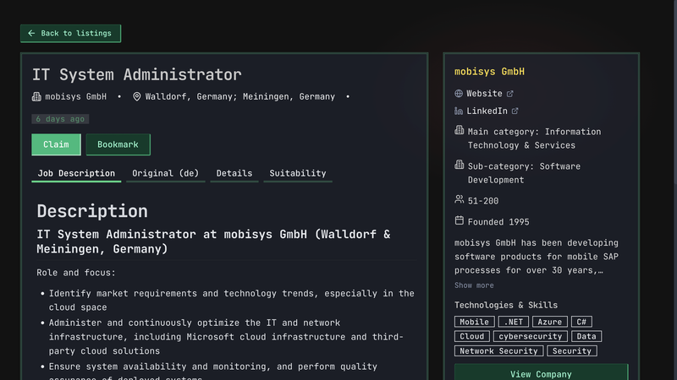Select the Azure skill tag

(549, 322)
